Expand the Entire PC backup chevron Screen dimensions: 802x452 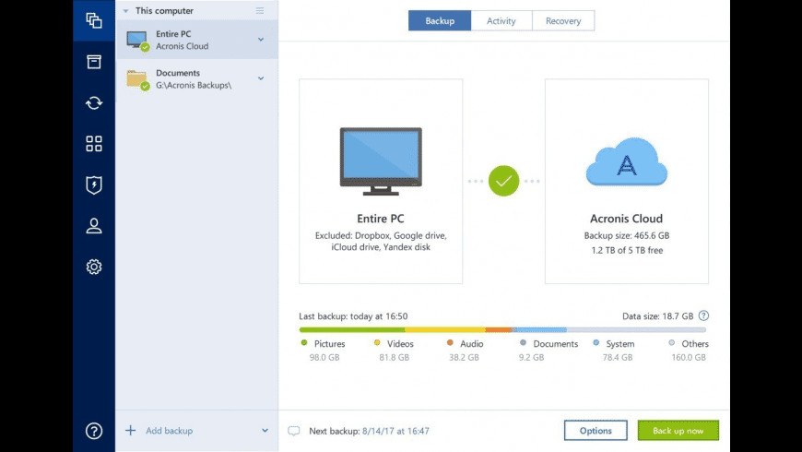(x=261, y=40)
